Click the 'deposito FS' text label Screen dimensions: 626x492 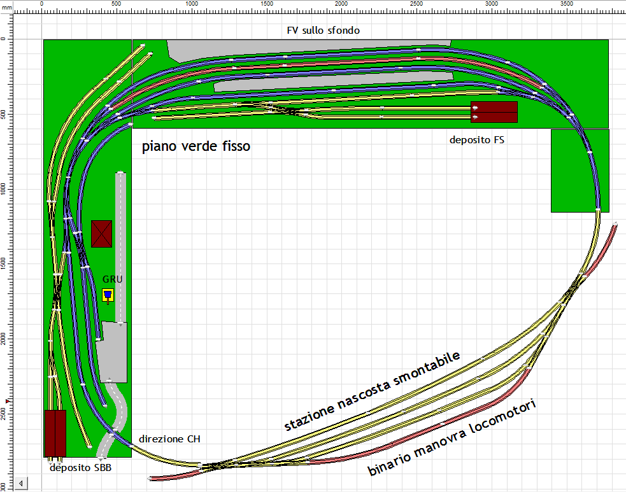pos(476,139)
